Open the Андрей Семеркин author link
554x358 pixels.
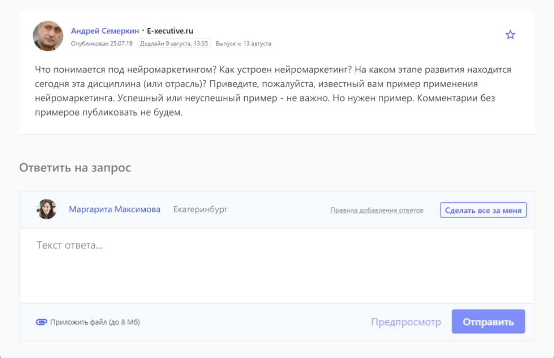point(105,31)
